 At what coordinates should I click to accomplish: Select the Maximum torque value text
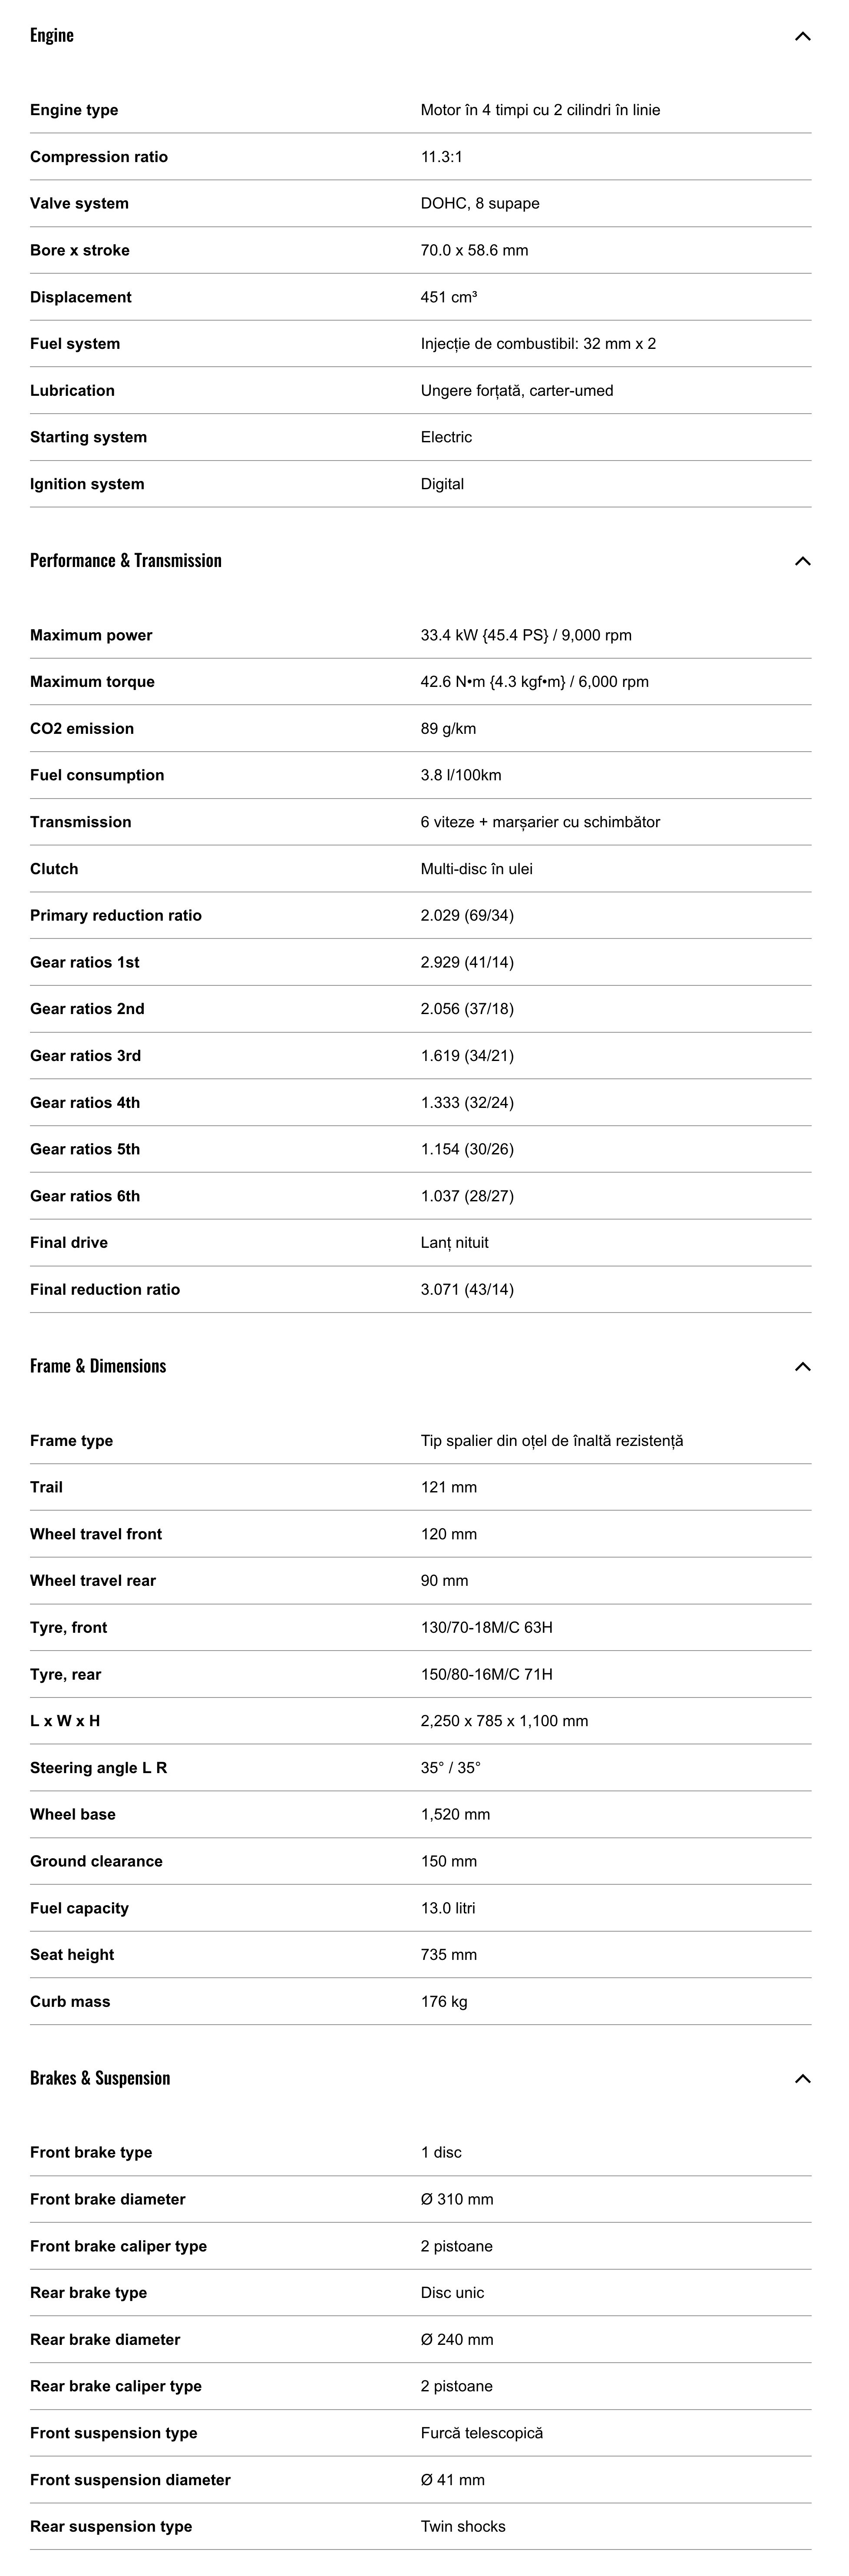click(534, 682)
